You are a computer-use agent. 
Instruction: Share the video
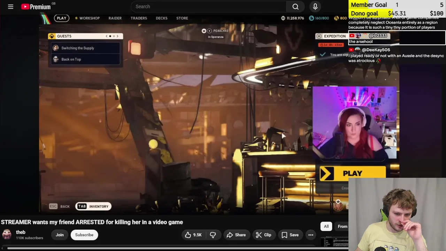click(236, 235)
